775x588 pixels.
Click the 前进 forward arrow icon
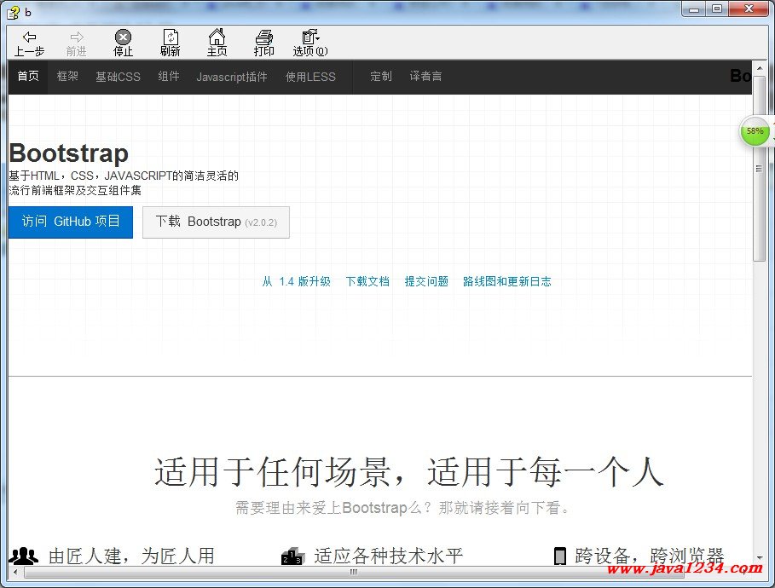(76, 37)
